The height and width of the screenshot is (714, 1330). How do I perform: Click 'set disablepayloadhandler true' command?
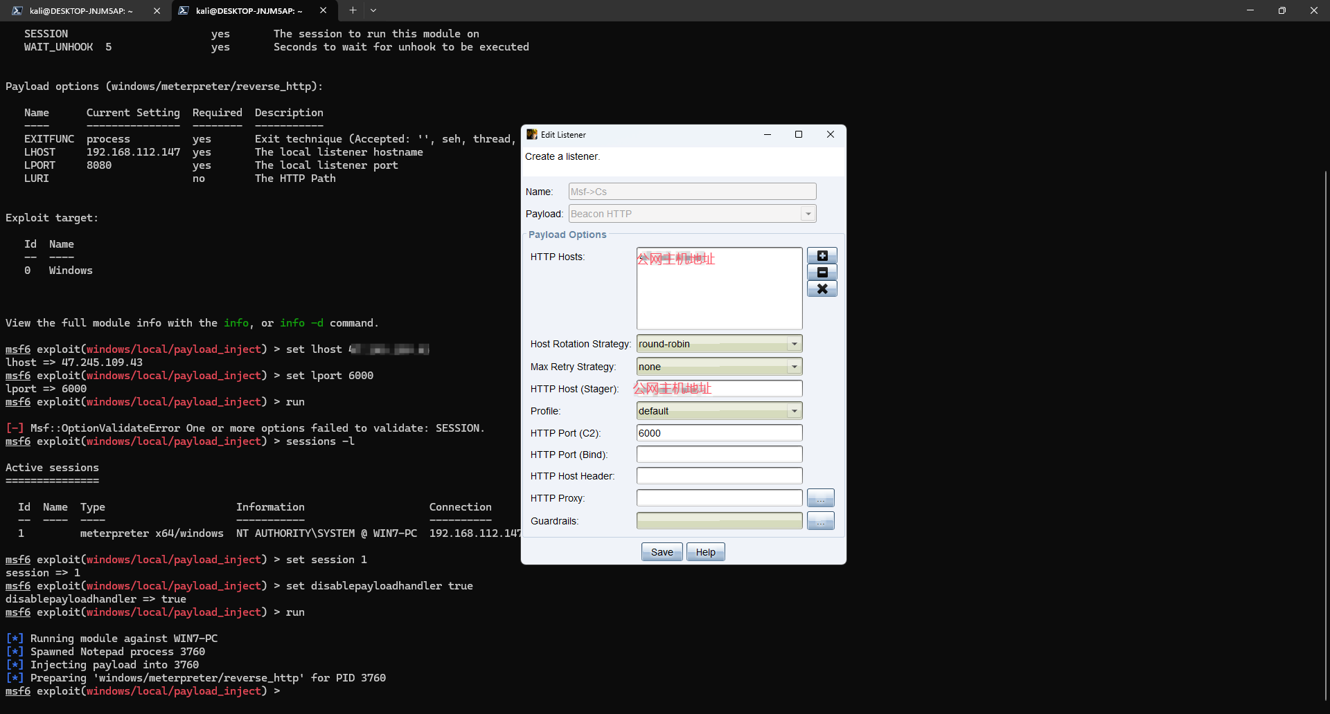[380, 586]
